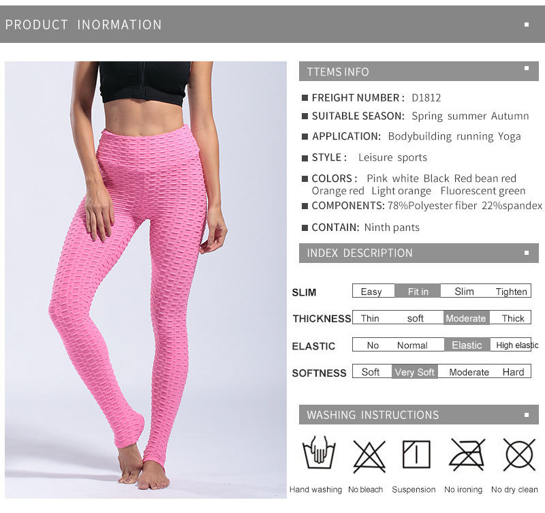Click the No ironing crossed icon

click(x=467, y=454)
